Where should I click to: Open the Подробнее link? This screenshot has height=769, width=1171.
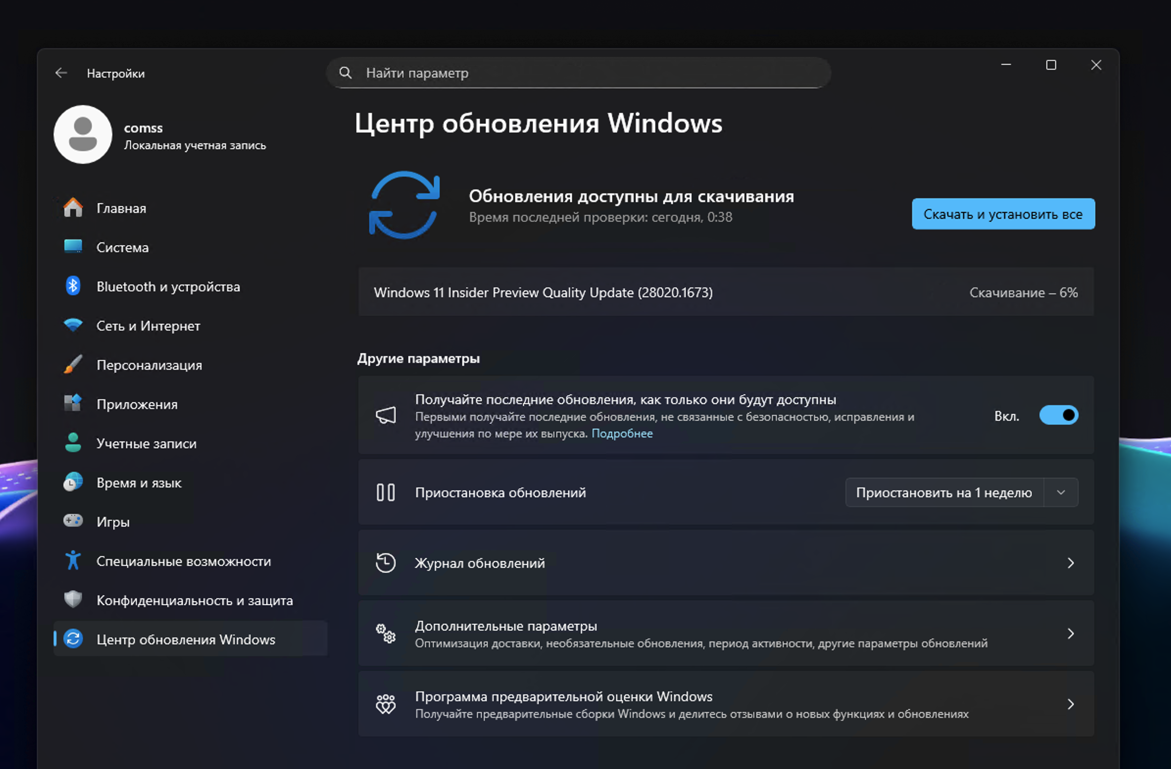coord(623,433)
